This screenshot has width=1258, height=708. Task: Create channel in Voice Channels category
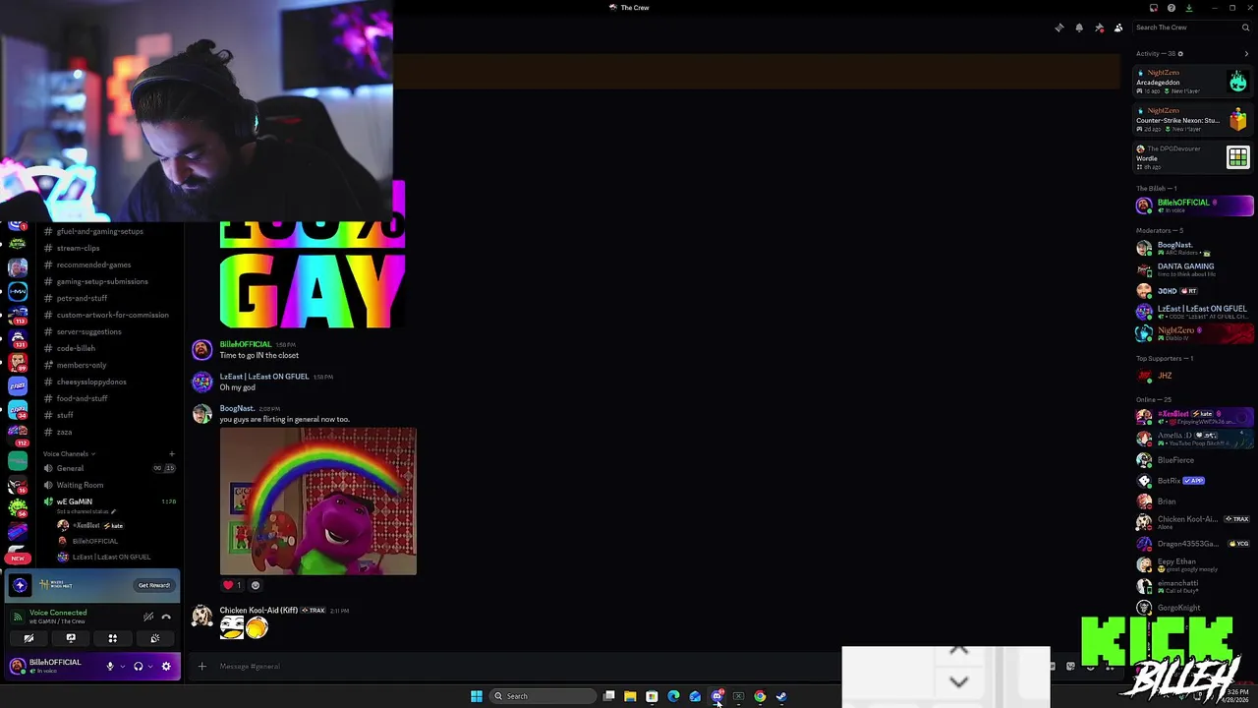coord(171,453)
